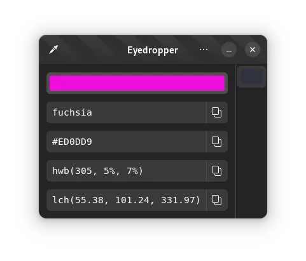Copy the fuchsia color name
Image resolution: width=306 pixels, height=261 pixels.
point(217,112)
